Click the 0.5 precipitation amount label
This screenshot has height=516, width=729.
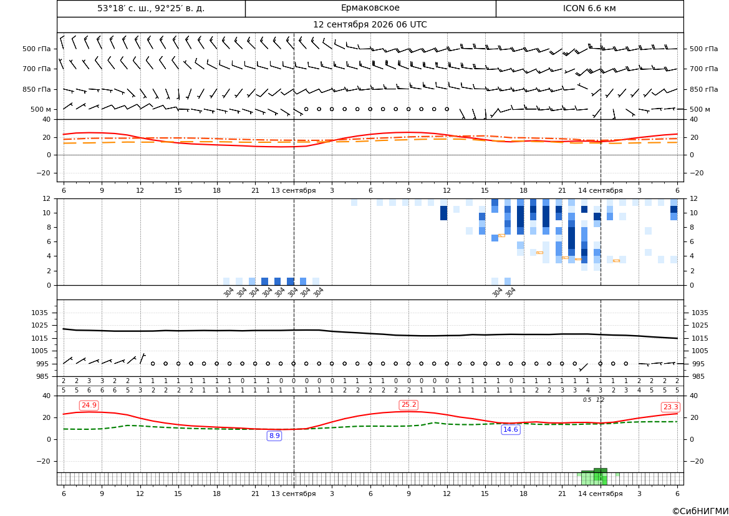pyautogui.click(x=587, y=400)
